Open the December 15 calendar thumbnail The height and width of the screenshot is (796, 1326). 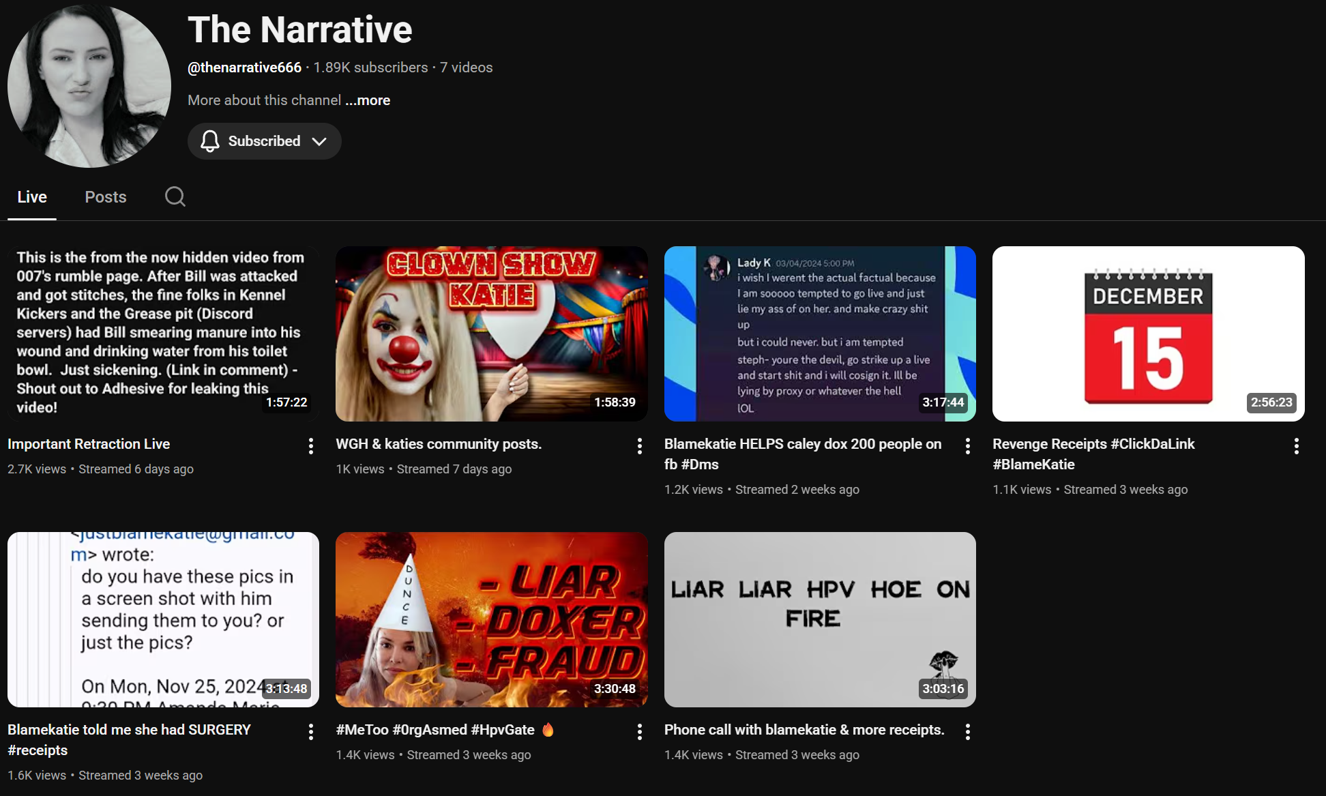pos(1149,334)
